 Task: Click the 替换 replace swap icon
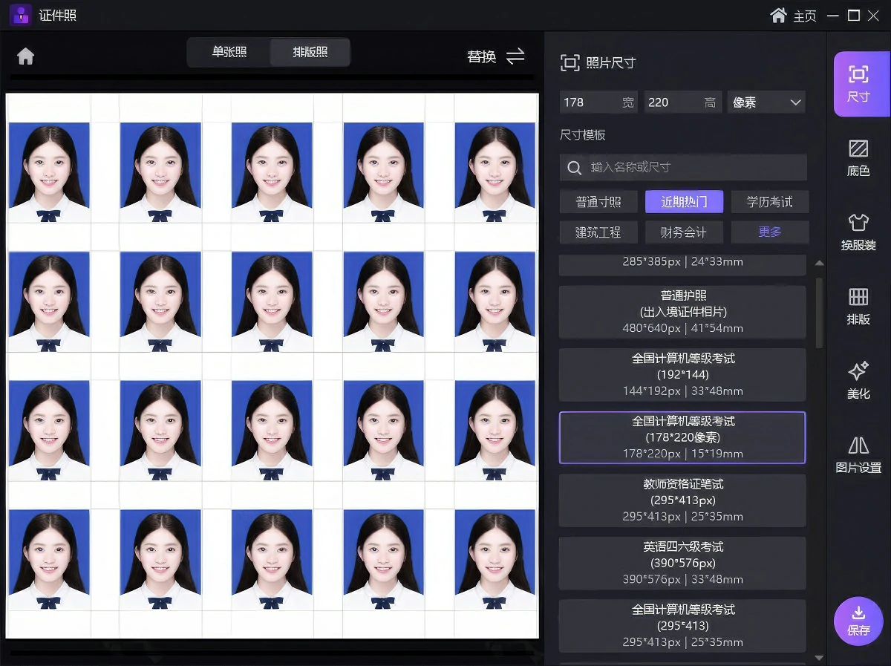click(515, 56)
